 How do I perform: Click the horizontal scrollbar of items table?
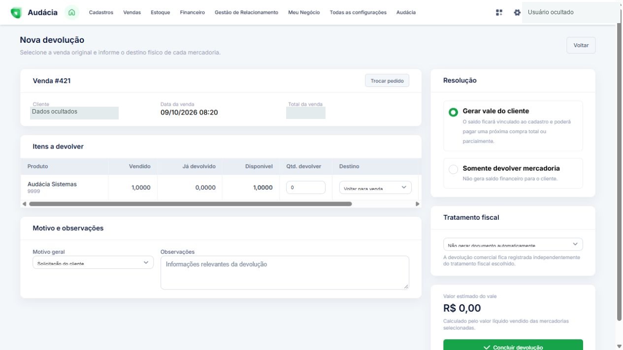click(190, 204)
